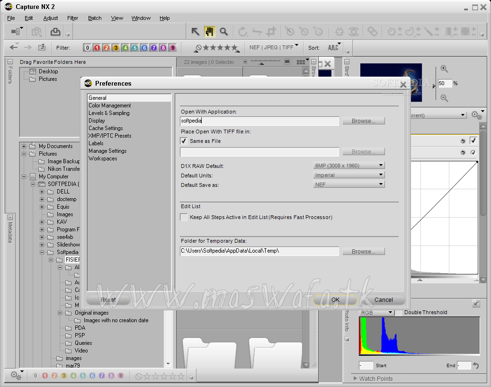Open the NEF | JPEG | TIFF filter dropdown
The width and height of the screenshot is (491, 387).
click(x=273, y=47)
